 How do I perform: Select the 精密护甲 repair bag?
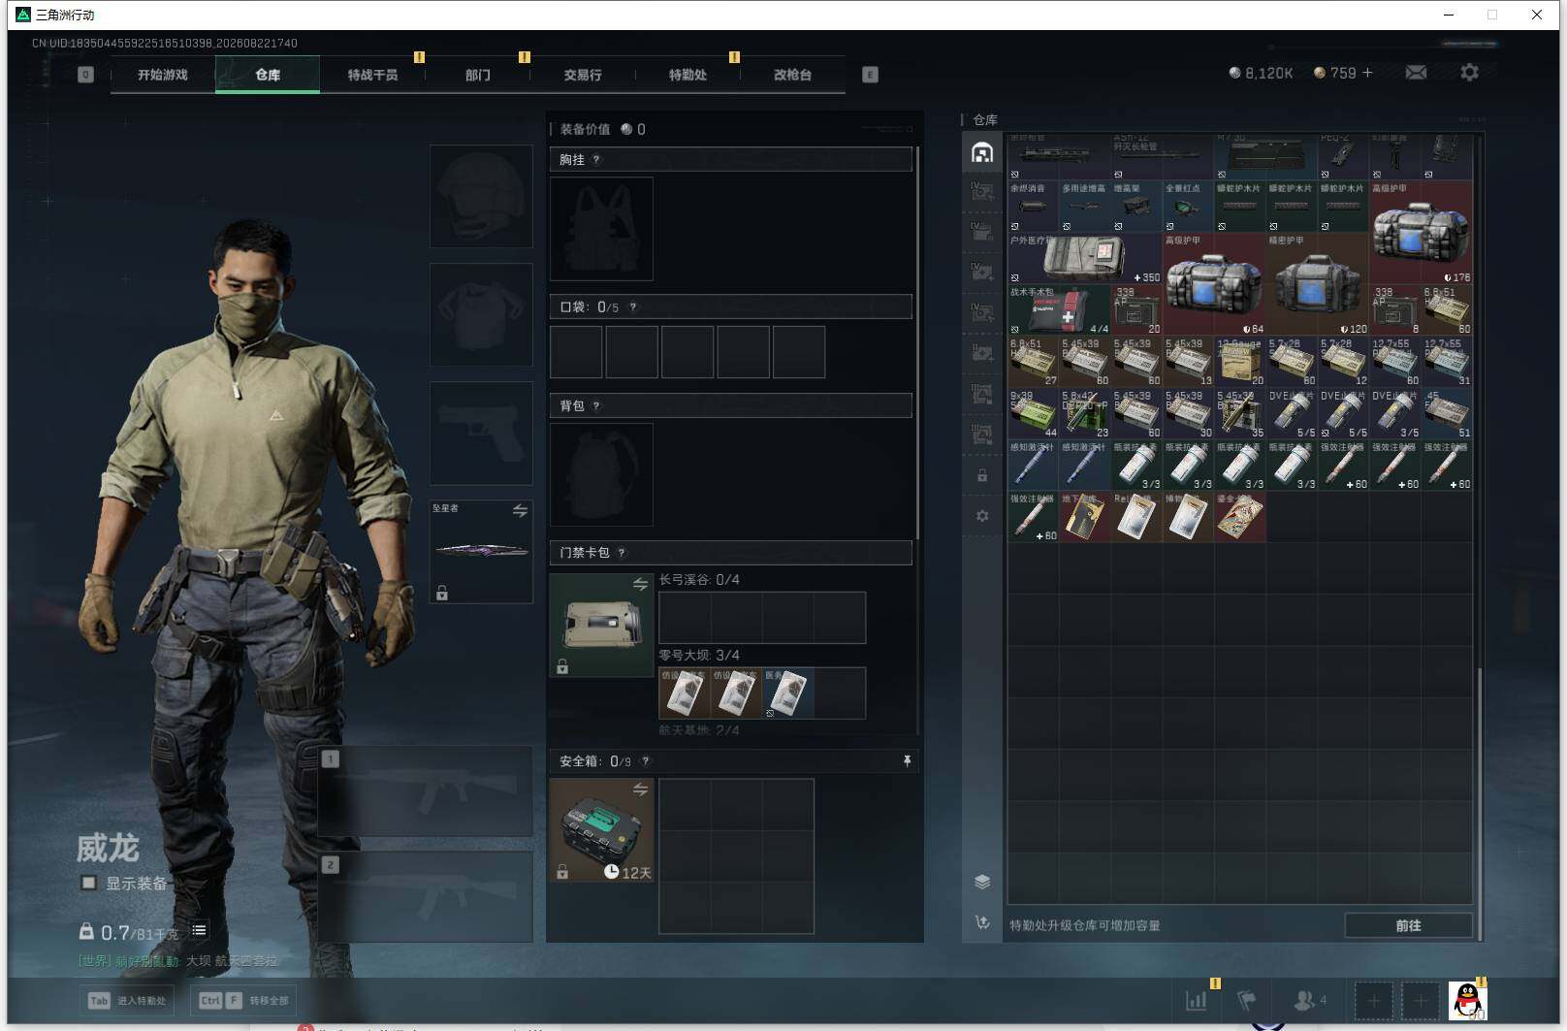(1317, 284)
